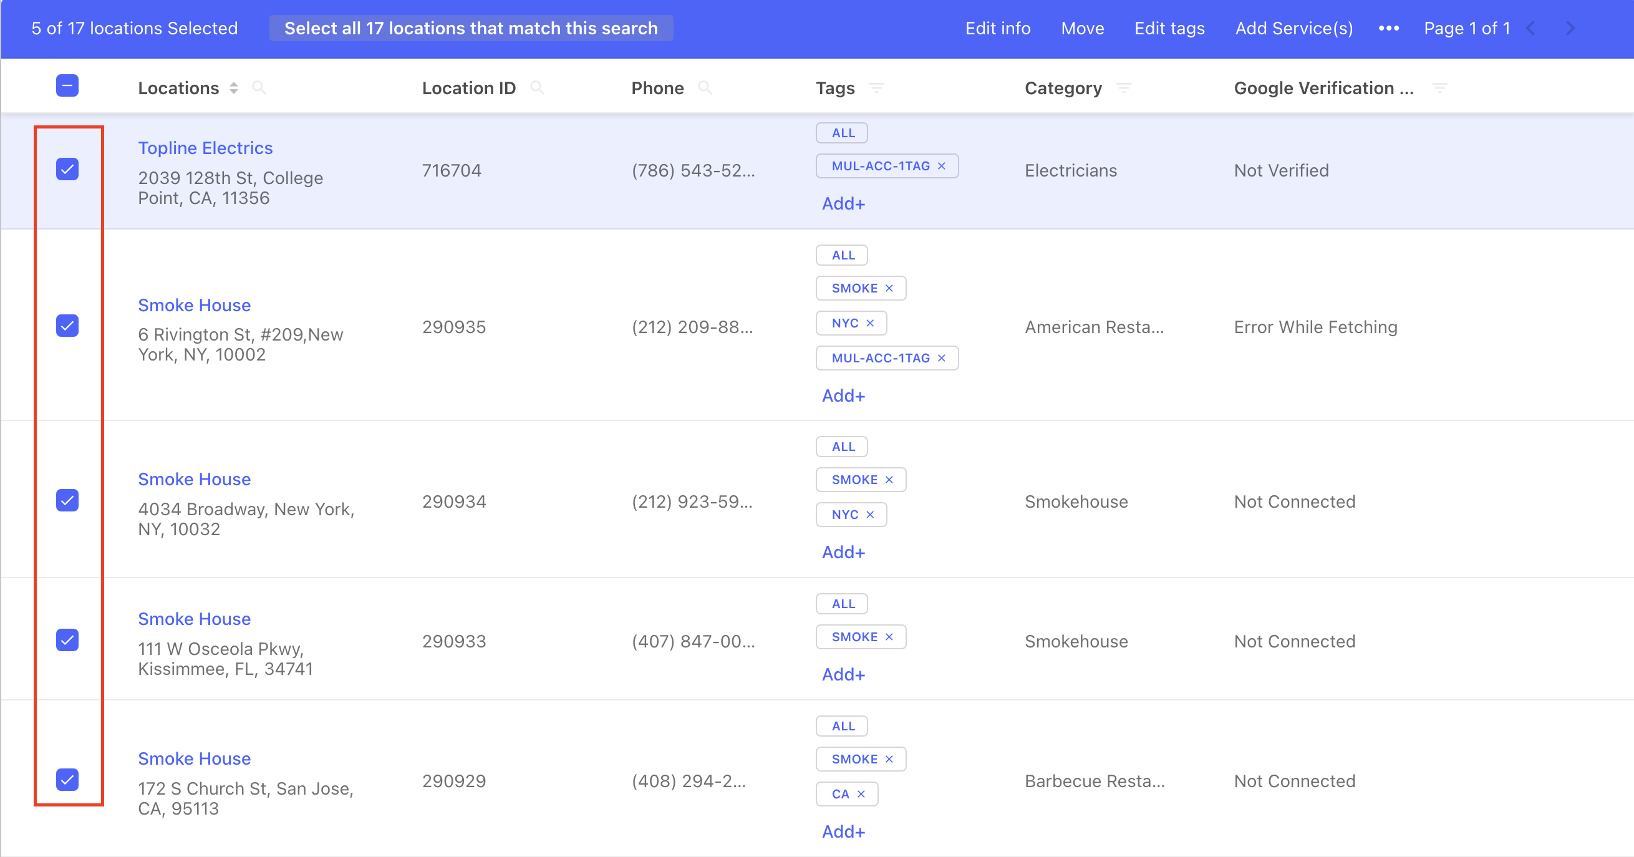
Task: Select all 17 locations that match search
Action: click(471, 29)
